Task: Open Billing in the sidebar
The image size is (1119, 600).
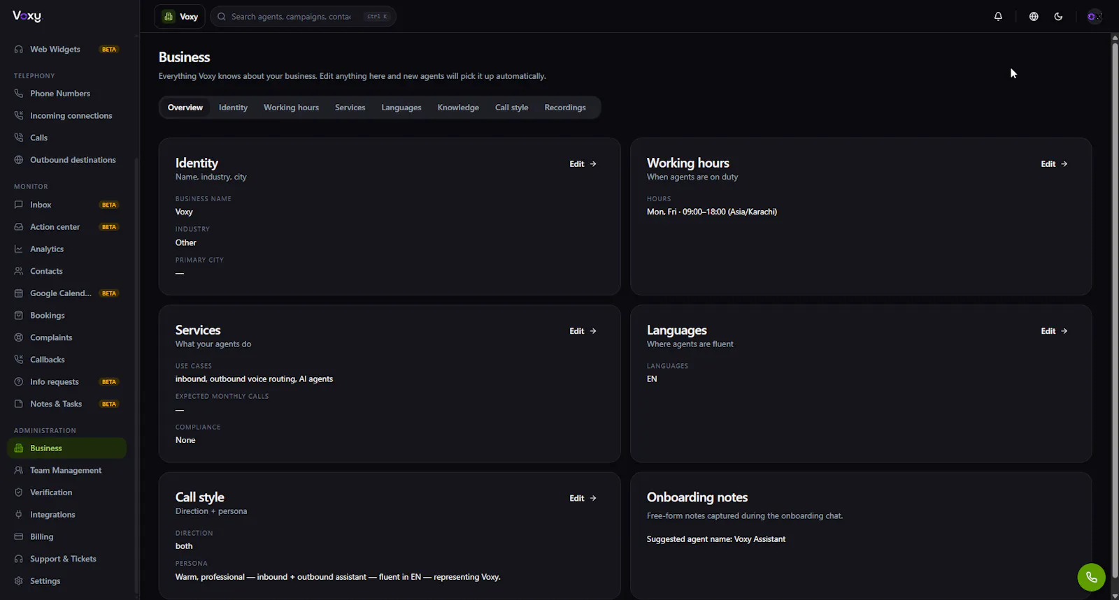Action: [66, 537]
